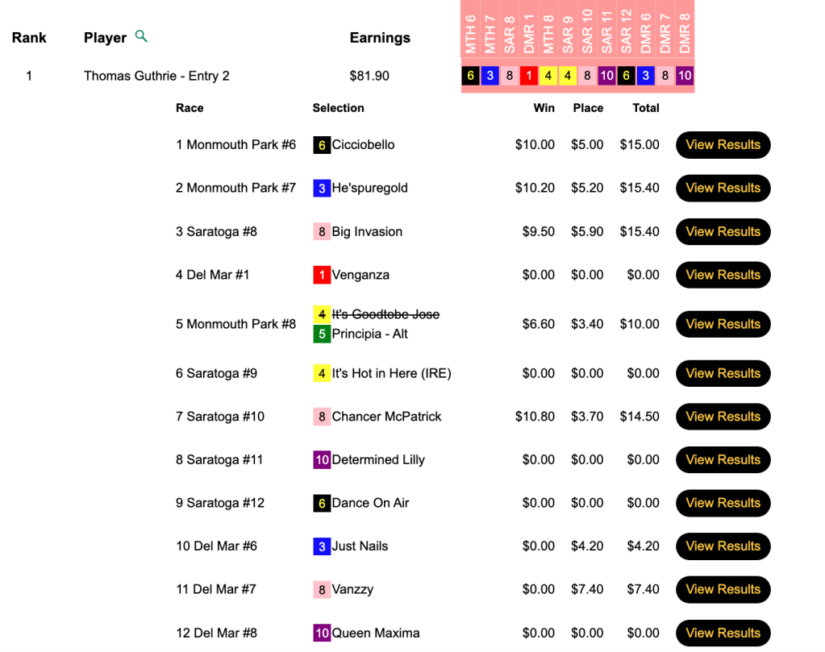825x652 pixels.
Task: Click the pink number 8 badge beside Vanzzy
Action: coord(322,590)
